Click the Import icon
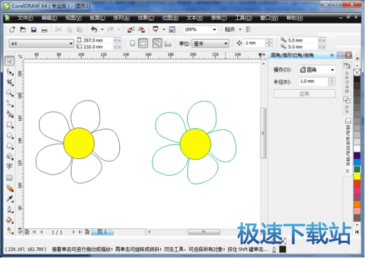365x258 pixels. point(131,30)
